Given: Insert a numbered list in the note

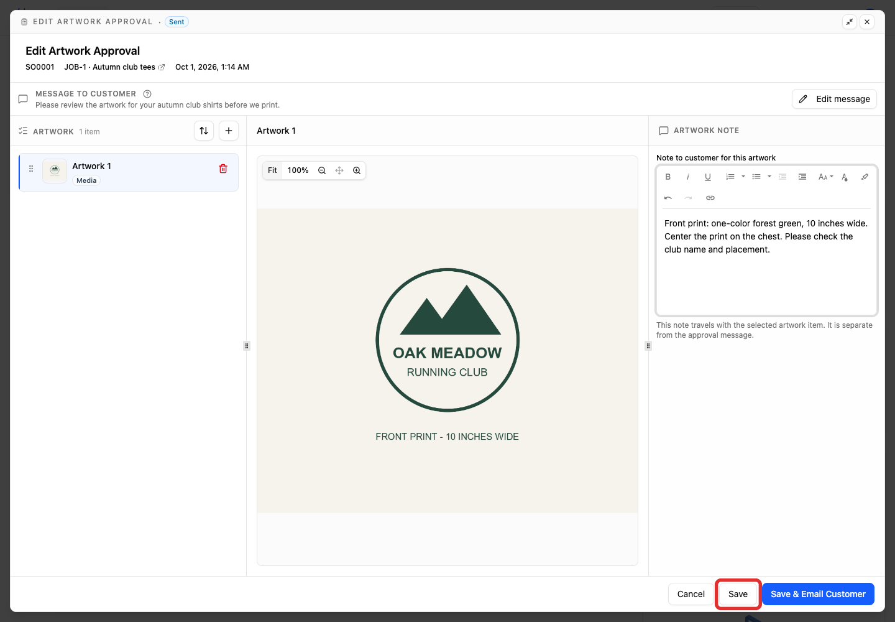Looking at the screenshot, I should click(x=730, y=177).
